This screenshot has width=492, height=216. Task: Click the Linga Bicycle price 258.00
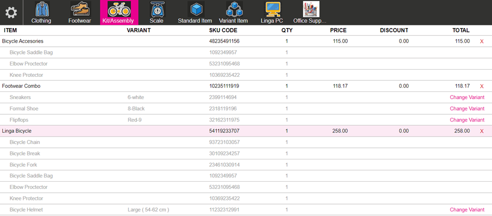pyautogui.click(x=340, y=131)
